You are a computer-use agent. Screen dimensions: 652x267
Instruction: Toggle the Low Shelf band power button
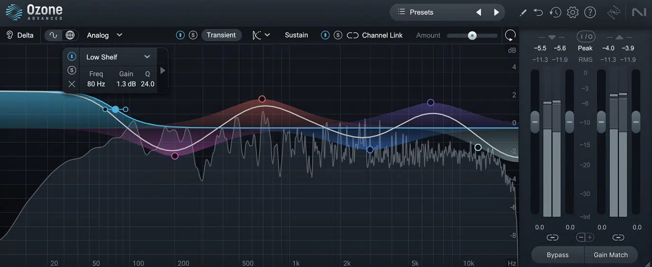coord(72,56)
